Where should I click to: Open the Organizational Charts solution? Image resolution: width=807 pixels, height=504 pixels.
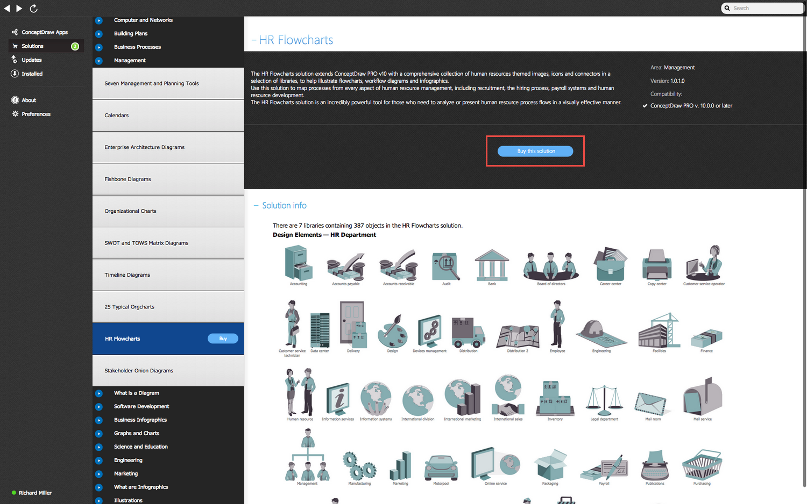[168, 211]
